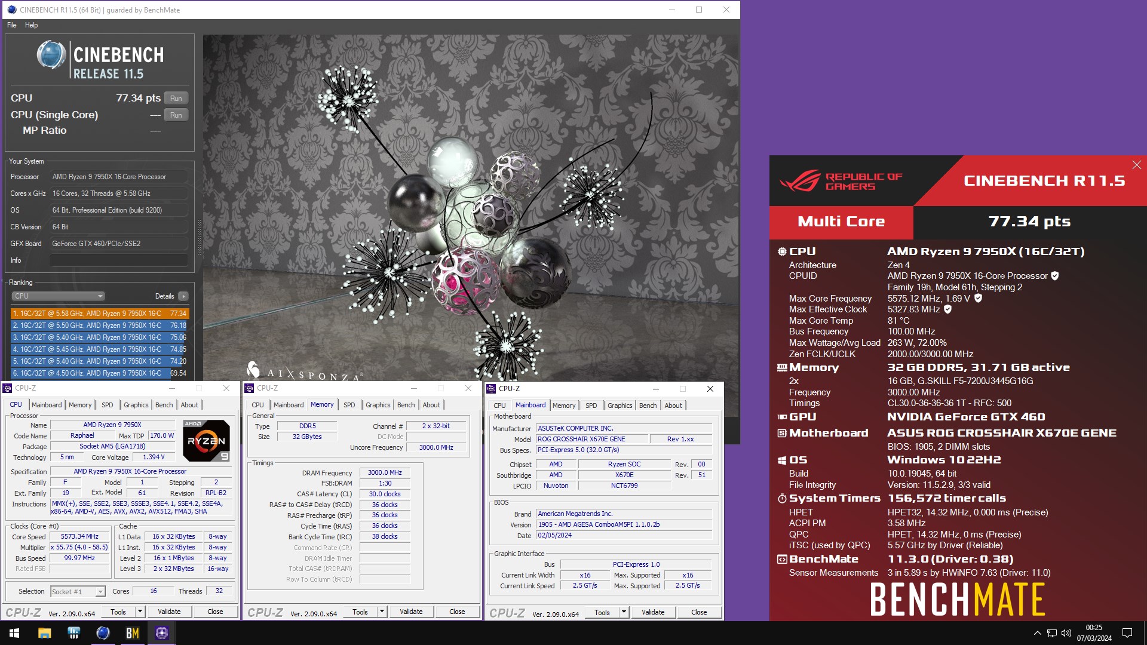The height and width of the screenshot is (645, 1147).
Task: Click the Ryzen 9 logo in CPU-Z
Action: point(206,441)
